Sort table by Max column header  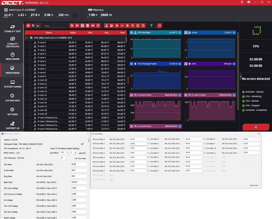[123, 32]
